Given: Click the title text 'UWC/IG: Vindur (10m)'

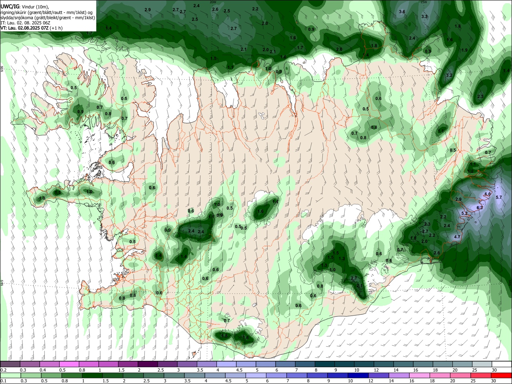Looking at the screenshot, I should pyautogui.click(x=24, y=7).
